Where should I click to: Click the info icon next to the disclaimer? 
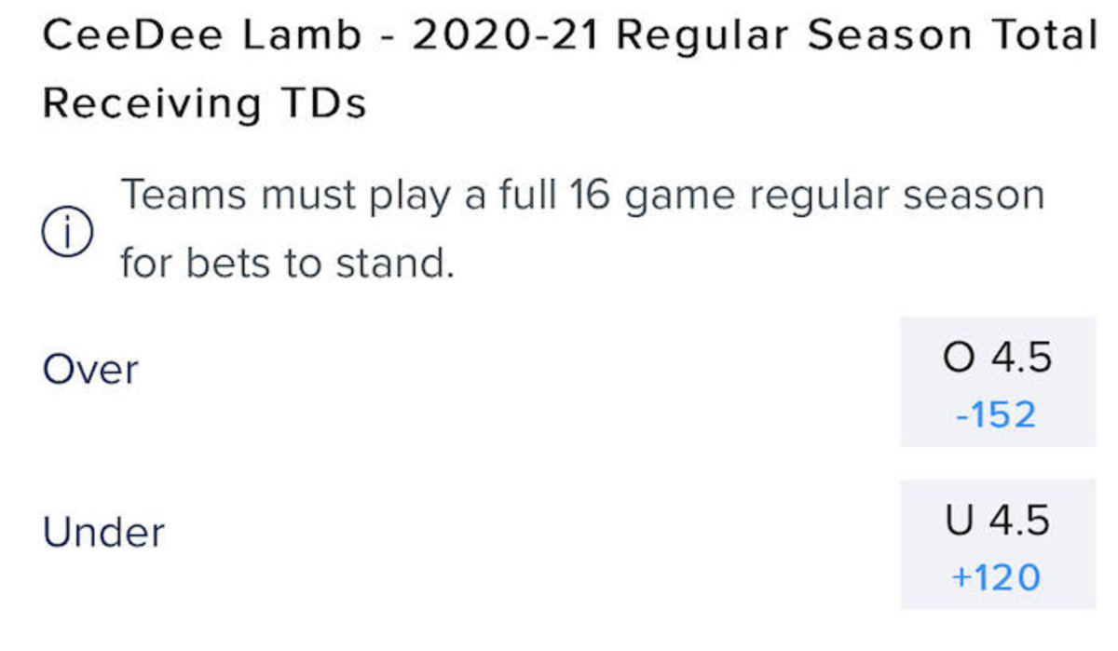coord(70,231)
